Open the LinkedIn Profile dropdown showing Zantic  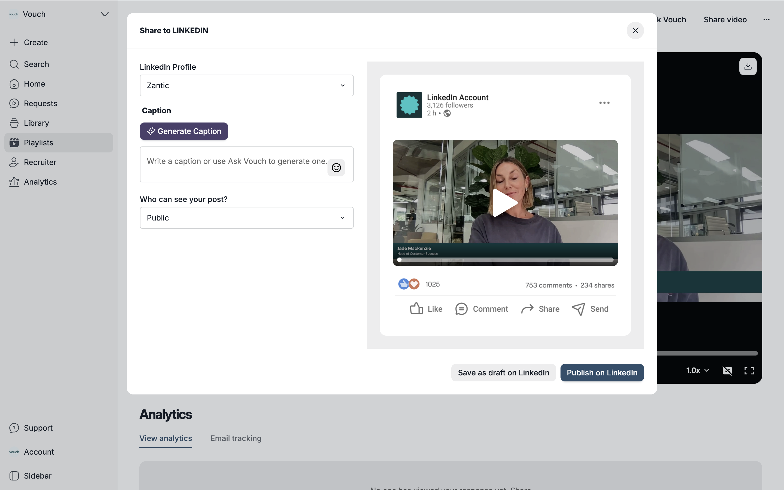click(247, 85)
